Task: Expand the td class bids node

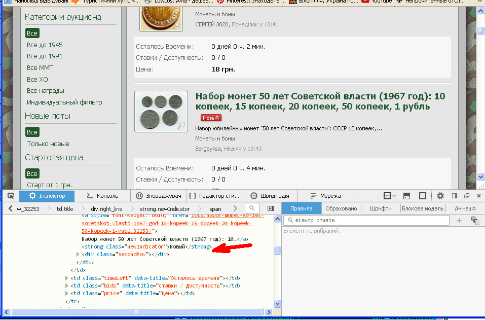Action: (x=67, y=286)
